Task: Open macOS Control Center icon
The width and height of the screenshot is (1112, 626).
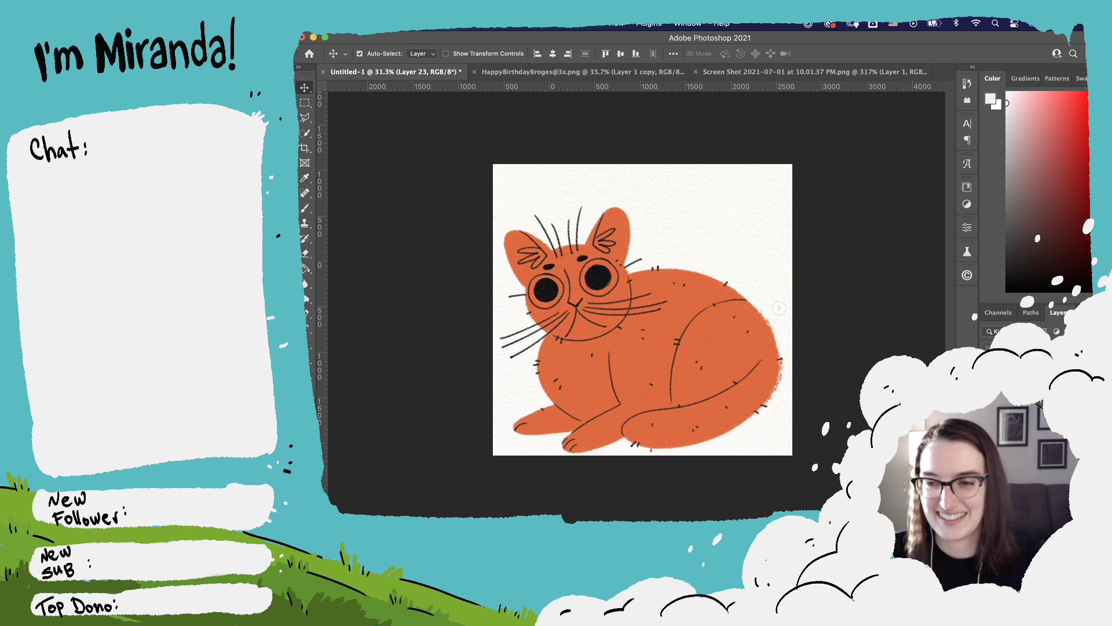Action: tap(1014, 24)
